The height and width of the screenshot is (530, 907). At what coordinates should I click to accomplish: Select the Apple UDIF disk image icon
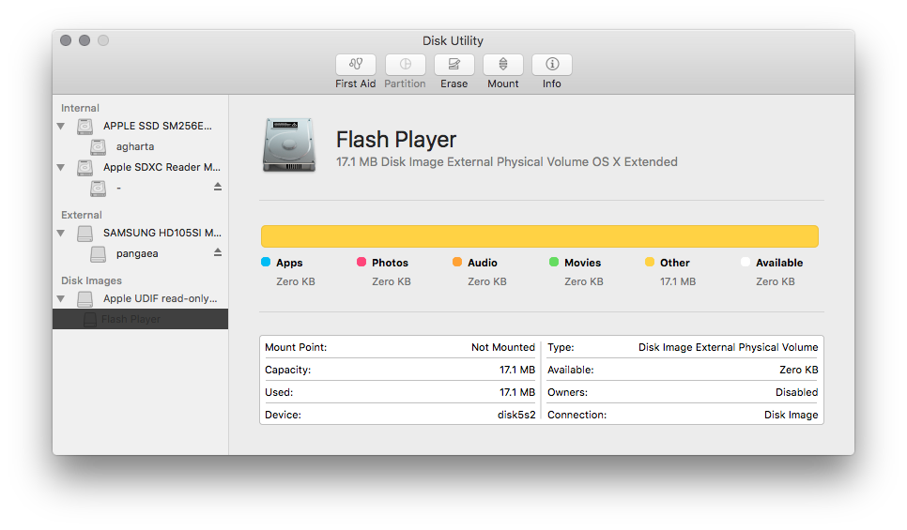85,299
